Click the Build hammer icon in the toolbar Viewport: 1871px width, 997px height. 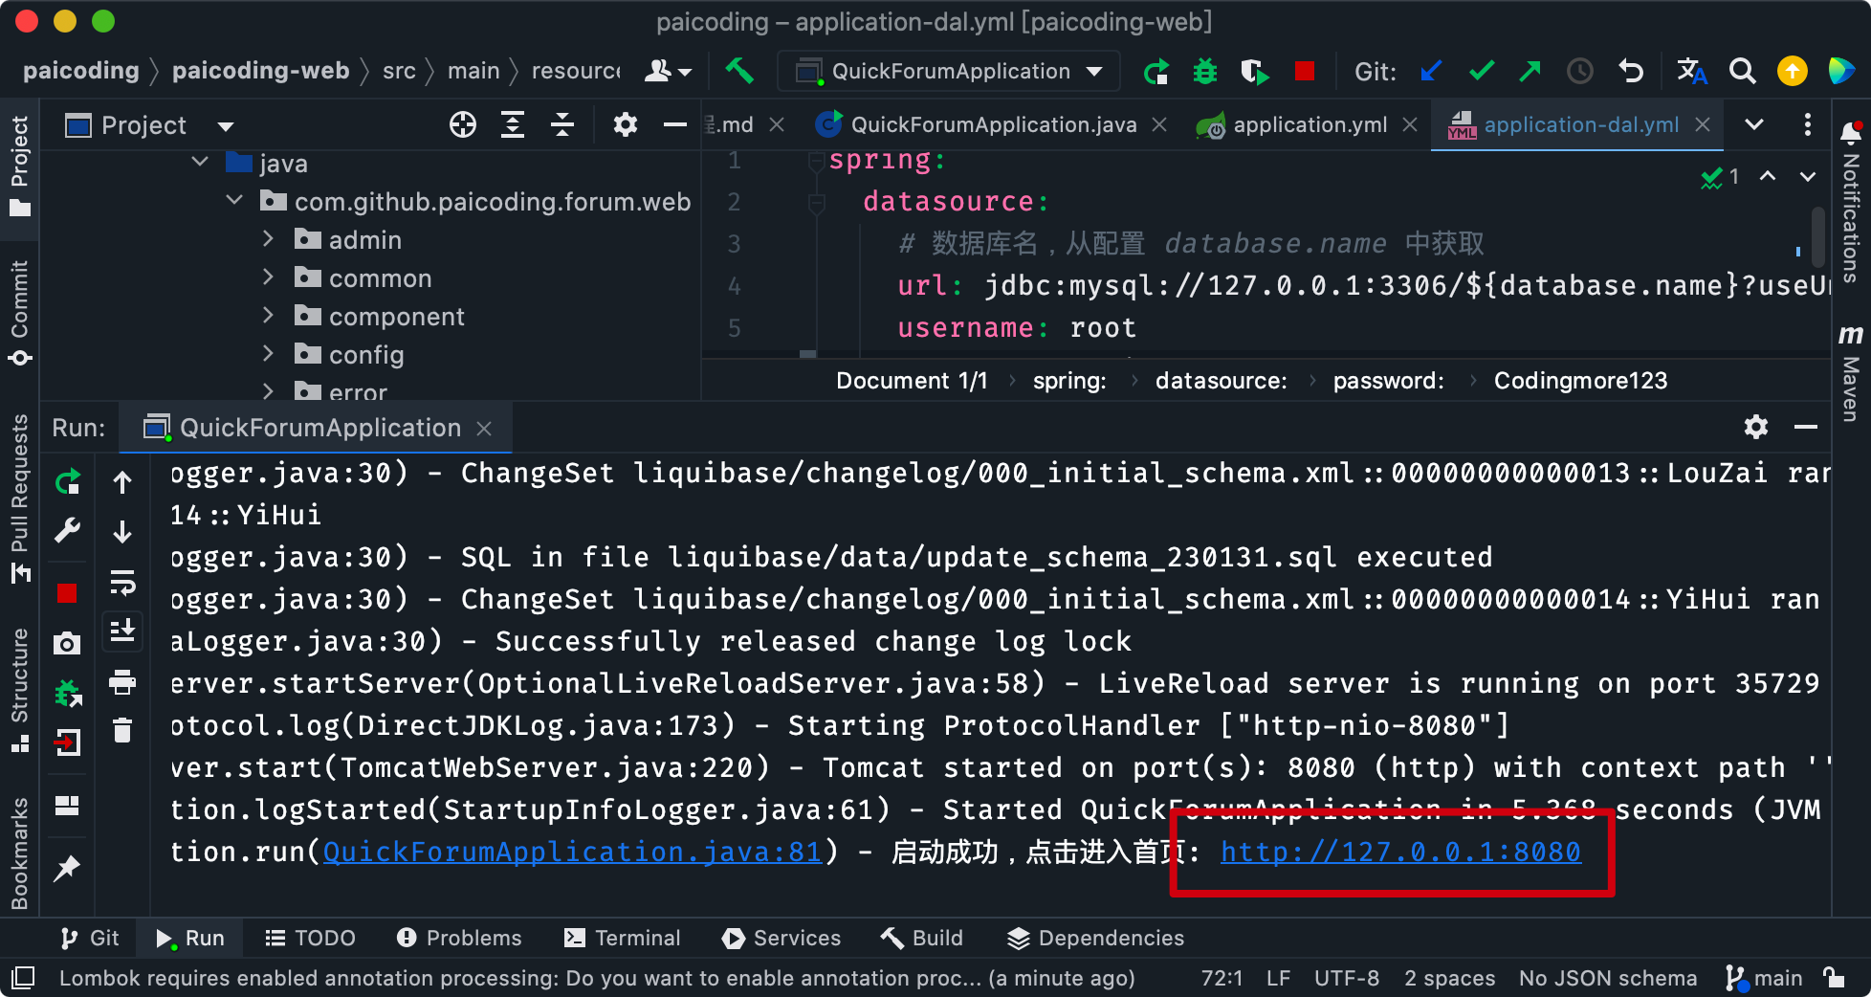tap(738, 71)
